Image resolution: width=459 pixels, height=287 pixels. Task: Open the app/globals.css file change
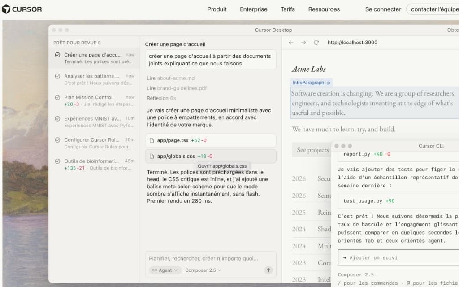point(211,156)
